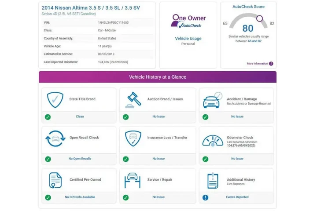Click the Odometer Check gauge icon

point(213,141)
